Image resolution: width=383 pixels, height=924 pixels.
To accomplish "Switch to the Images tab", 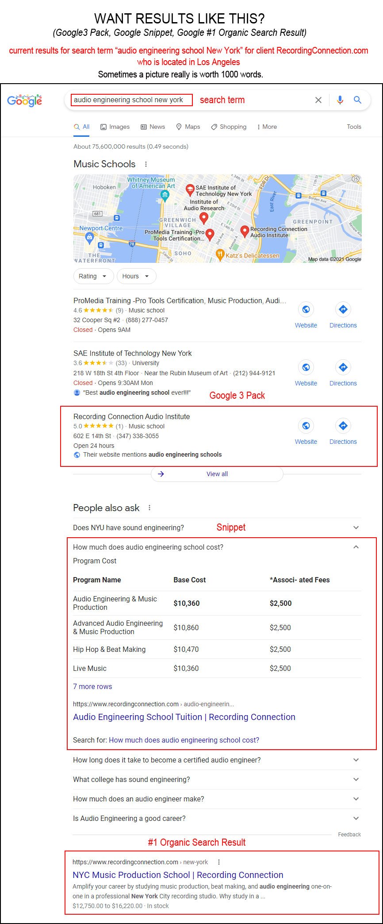I will (x=115, y=127).
